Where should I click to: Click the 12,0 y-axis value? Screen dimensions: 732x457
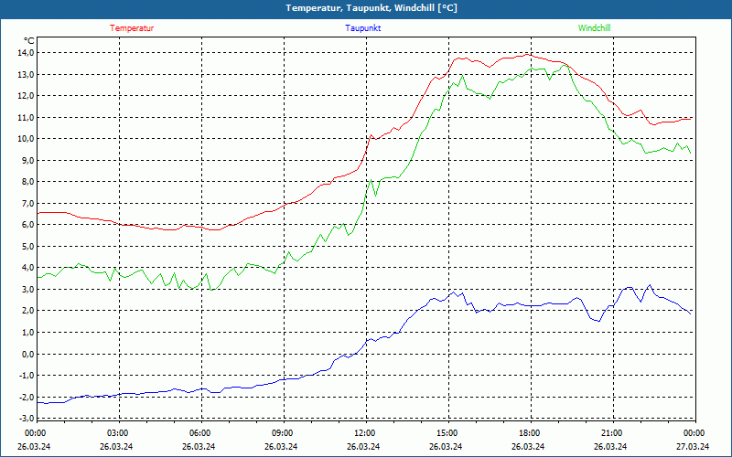[x=27, y=96]
